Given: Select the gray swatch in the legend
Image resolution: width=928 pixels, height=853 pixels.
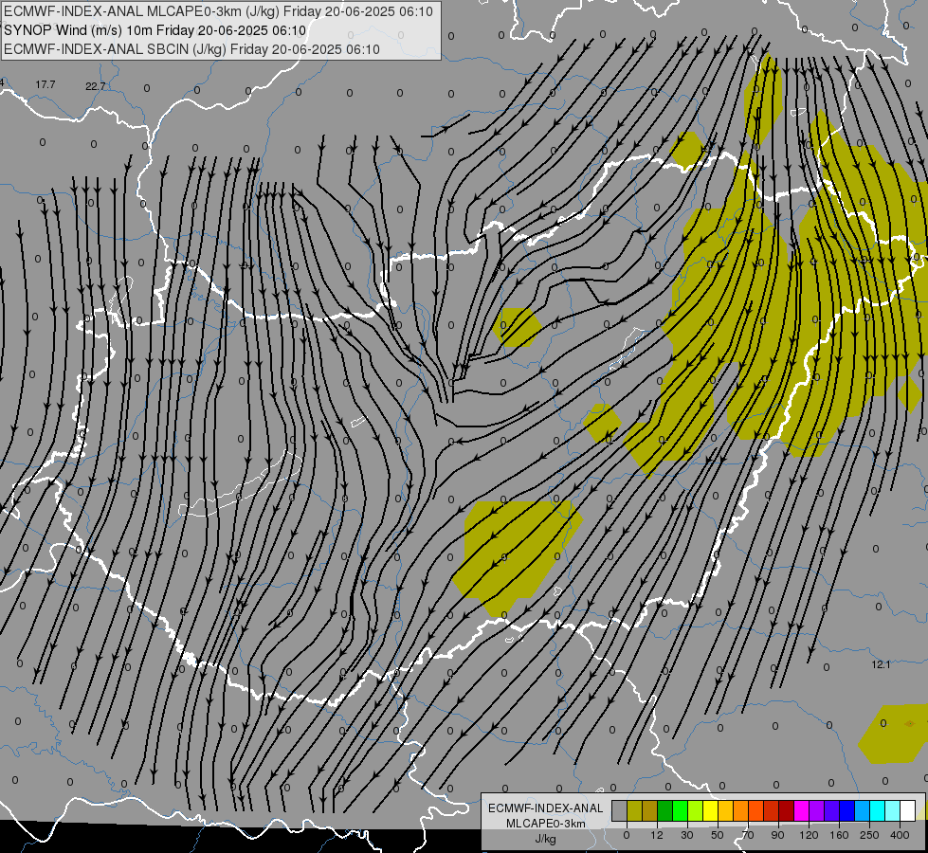Looking at the screenshot, I should pyautogui.click(x=619, y=810).
